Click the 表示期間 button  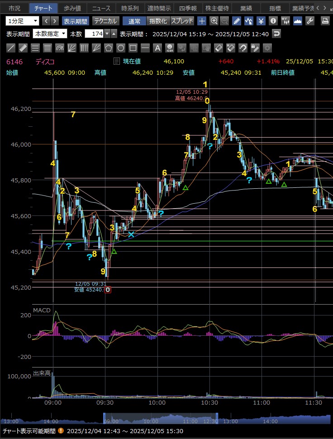(76, 21)
